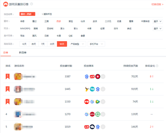This screenshot has height=133, width=166.
Task: Click the blue swirl media icon in rank 4 row
Action: click(87, 114)
